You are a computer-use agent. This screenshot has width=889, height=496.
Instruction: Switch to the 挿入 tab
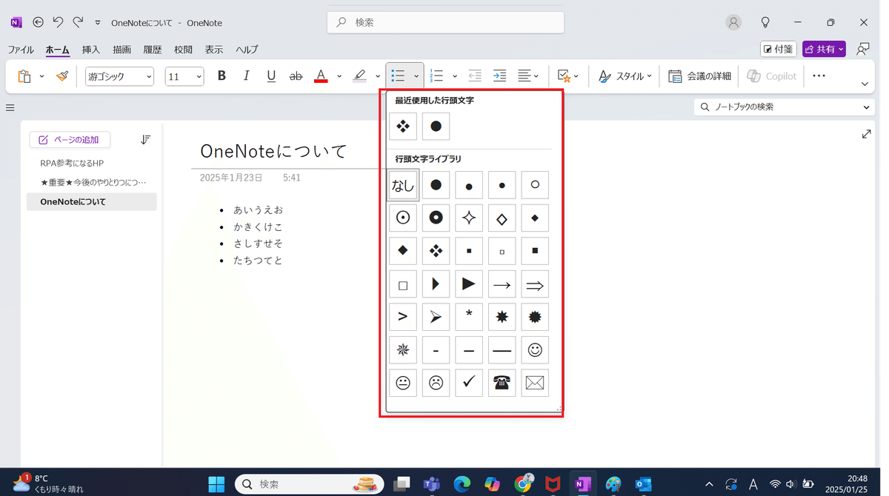[91, 50]
